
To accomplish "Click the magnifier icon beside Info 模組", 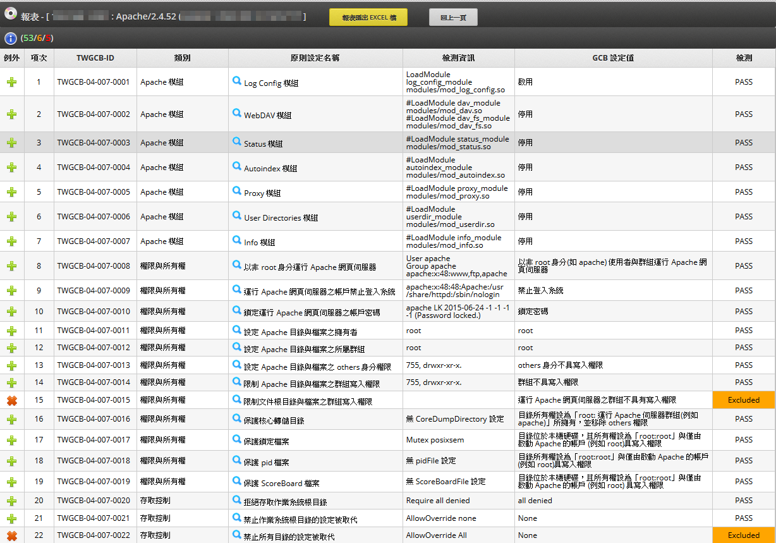I will (x=237, y=241).
